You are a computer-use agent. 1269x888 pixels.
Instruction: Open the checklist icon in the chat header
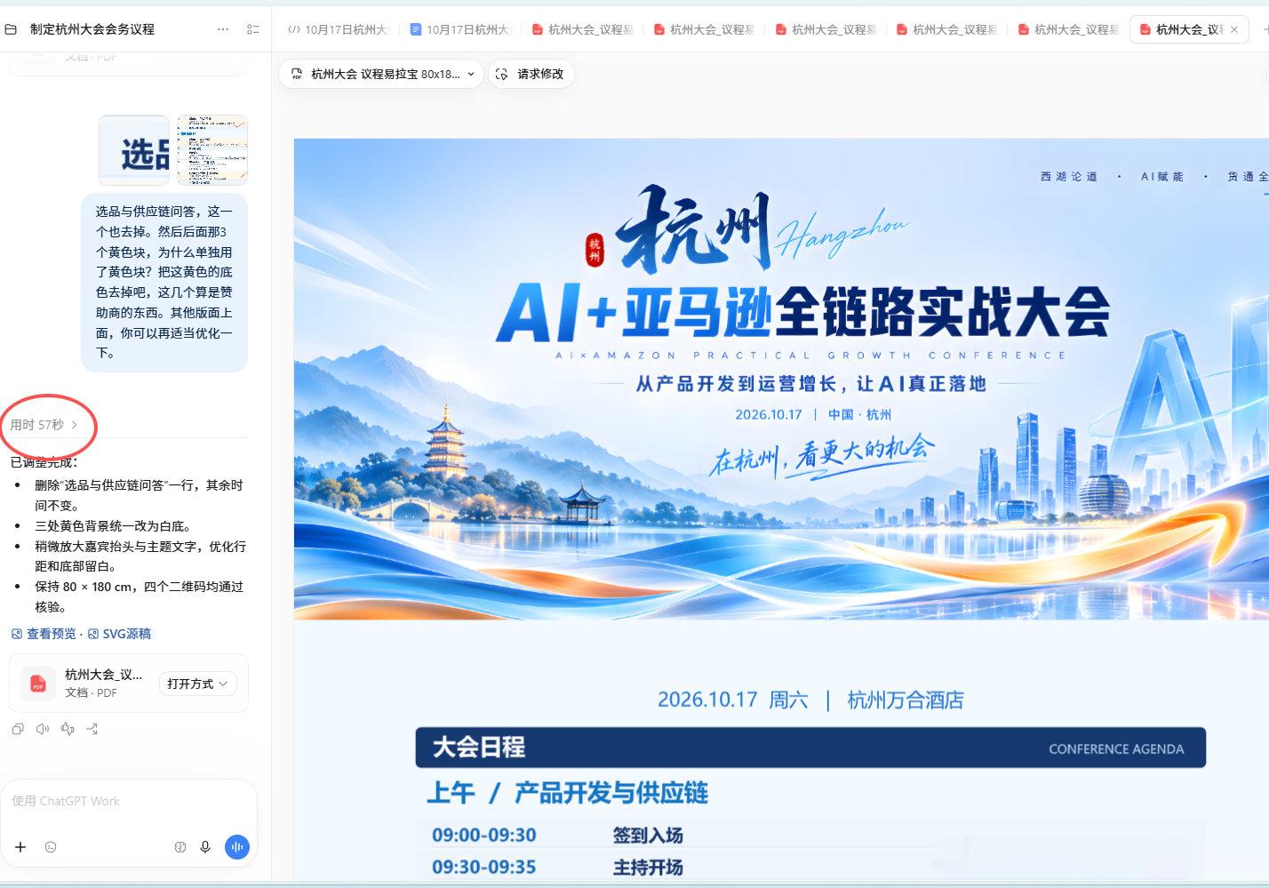pyautogui.click(x=253, y=29)
